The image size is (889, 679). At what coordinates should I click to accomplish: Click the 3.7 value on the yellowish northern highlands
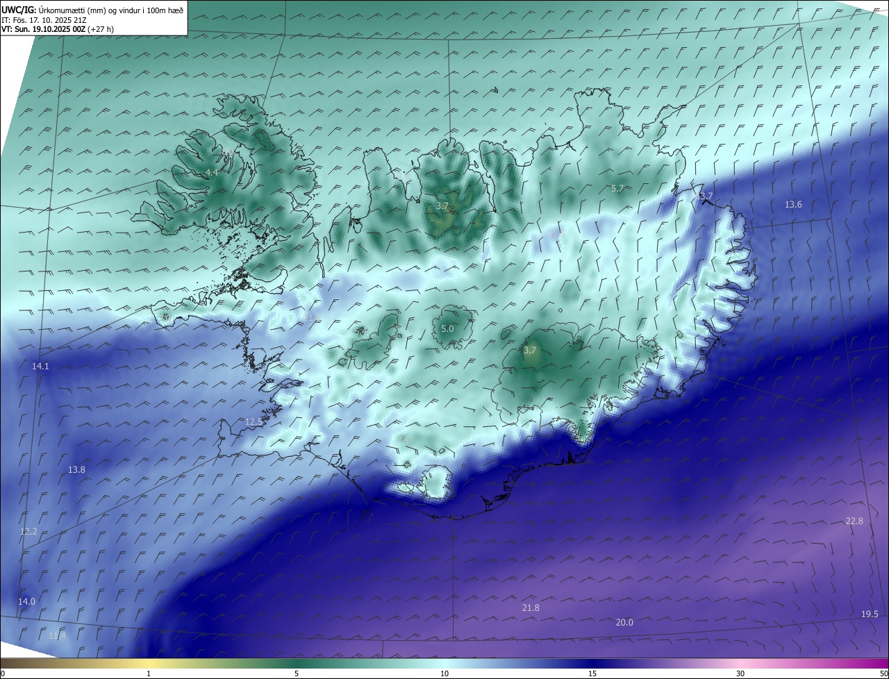(442, 206)
